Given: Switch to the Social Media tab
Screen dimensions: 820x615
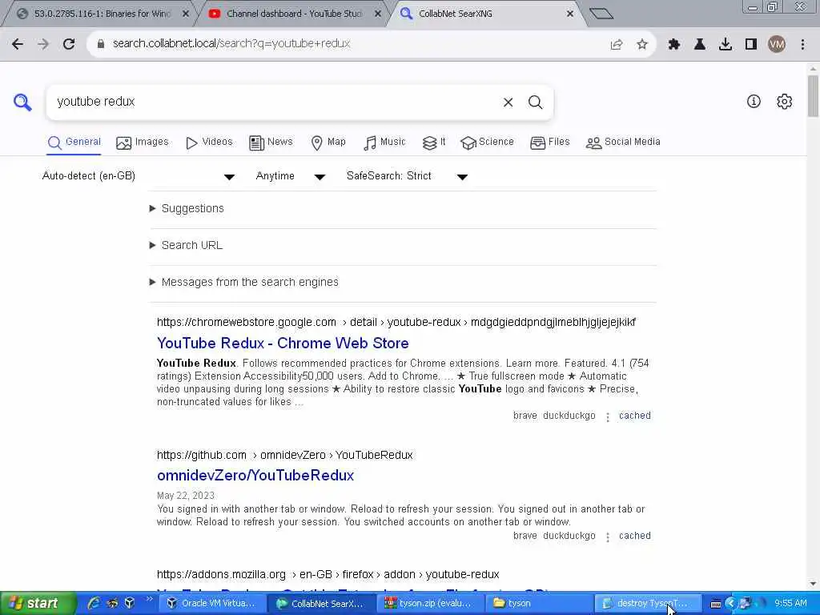Looking at the screenshot, I should [x=623, y=143].
